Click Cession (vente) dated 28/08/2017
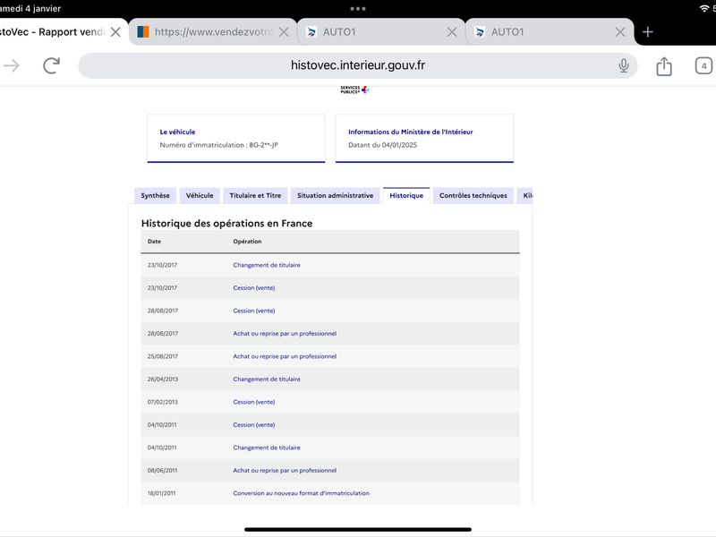The width and height of the screenshot is (716, 537). 254,311
